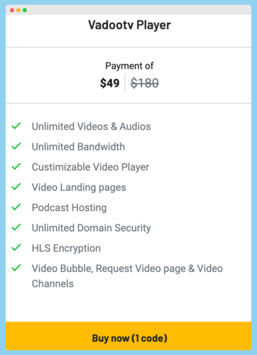This screenshot has height=355, width=257.
Task: Click the $49 discounted price
Action: tap(110, 83)
